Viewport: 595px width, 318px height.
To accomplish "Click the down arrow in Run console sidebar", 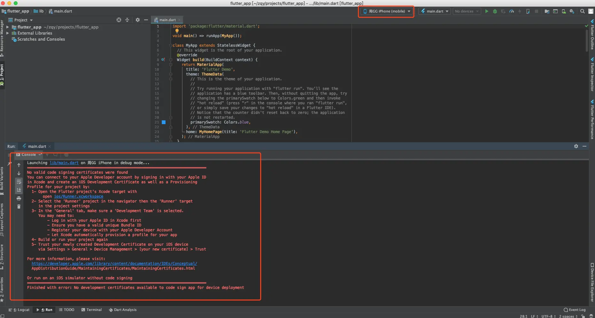I will (x=19, y=173).
